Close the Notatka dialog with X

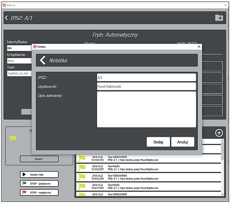(199, 46)
